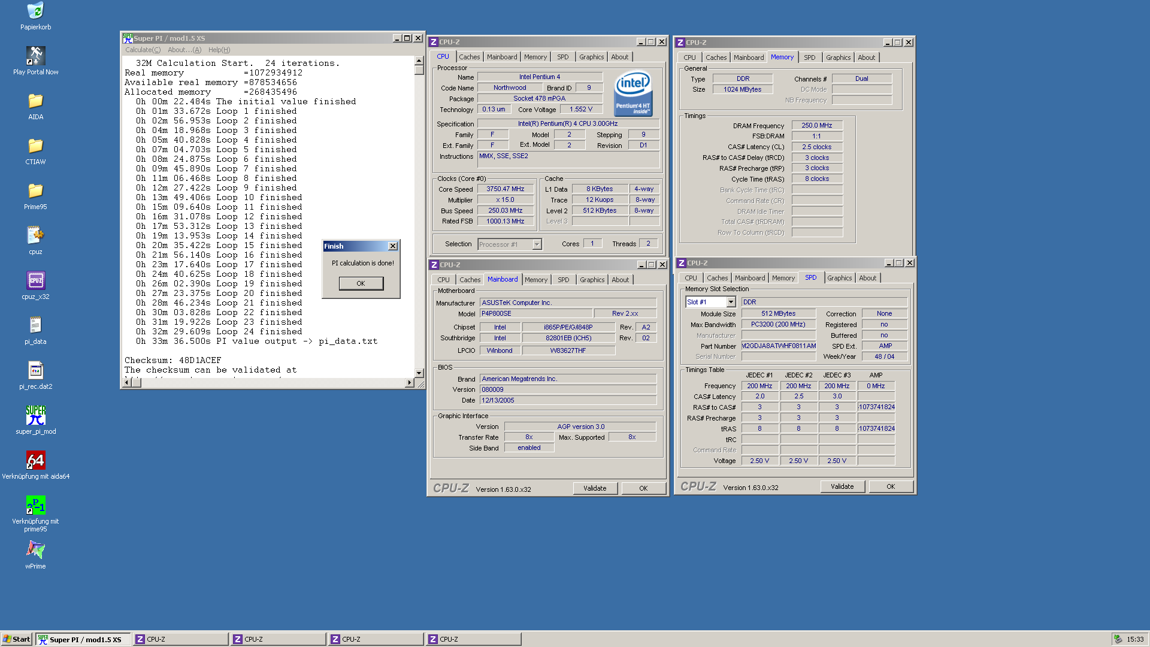Image resolution: width=1150 pixels, height=647 pixels.
Task: Click OK in the CPU-Z SPD window
Action: tap(891, 486)
